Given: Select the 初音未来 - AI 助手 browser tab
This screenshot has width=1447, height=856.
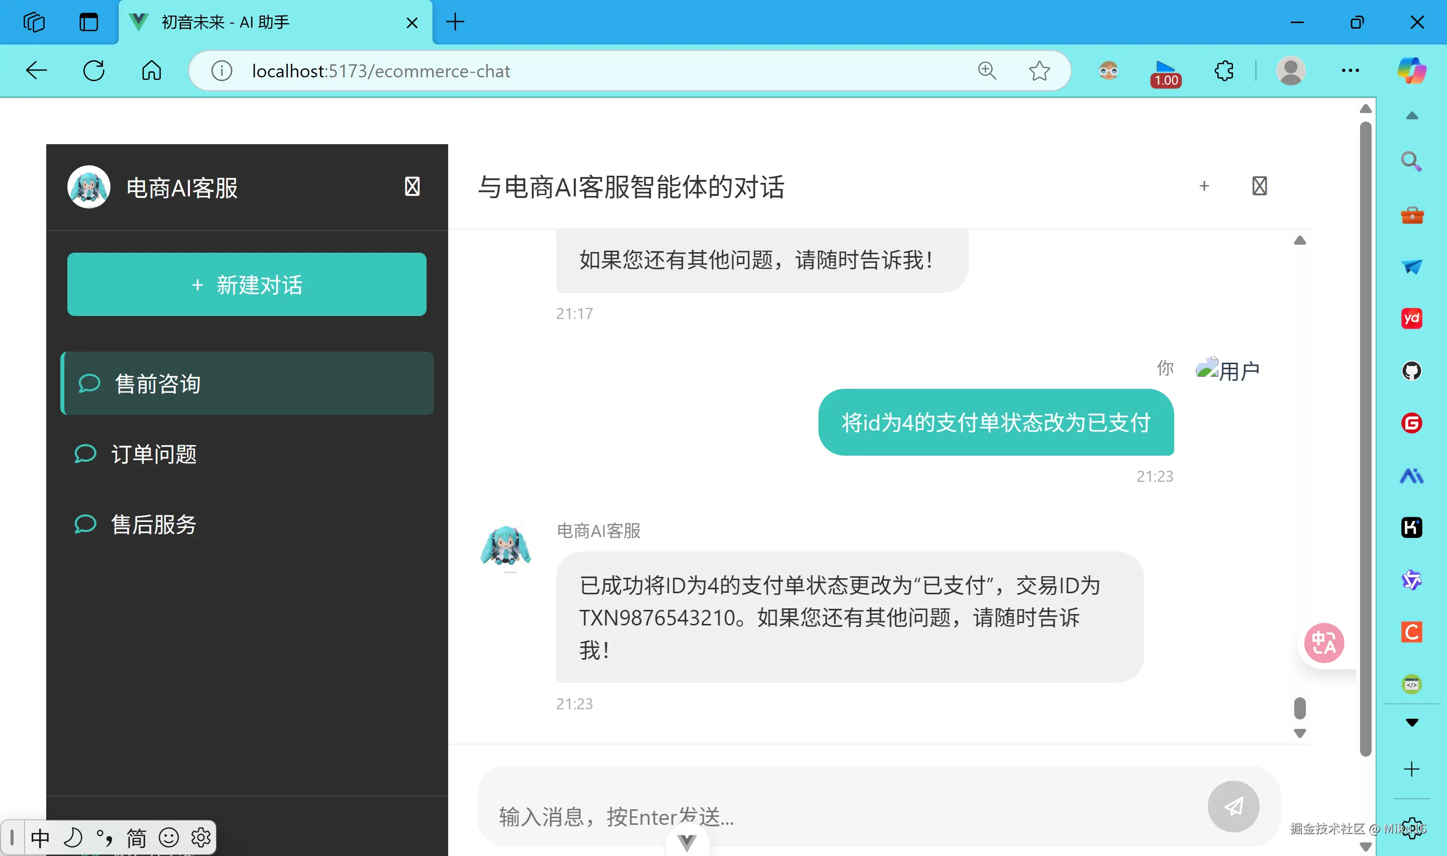Looking at the screenshot, I should (227, 22).
